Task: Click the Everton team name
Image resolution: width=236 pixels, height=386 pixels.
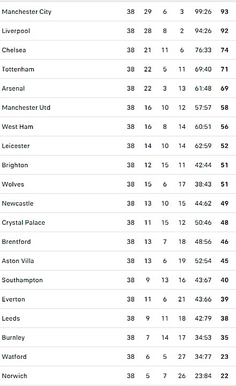Action: (13, 299)
